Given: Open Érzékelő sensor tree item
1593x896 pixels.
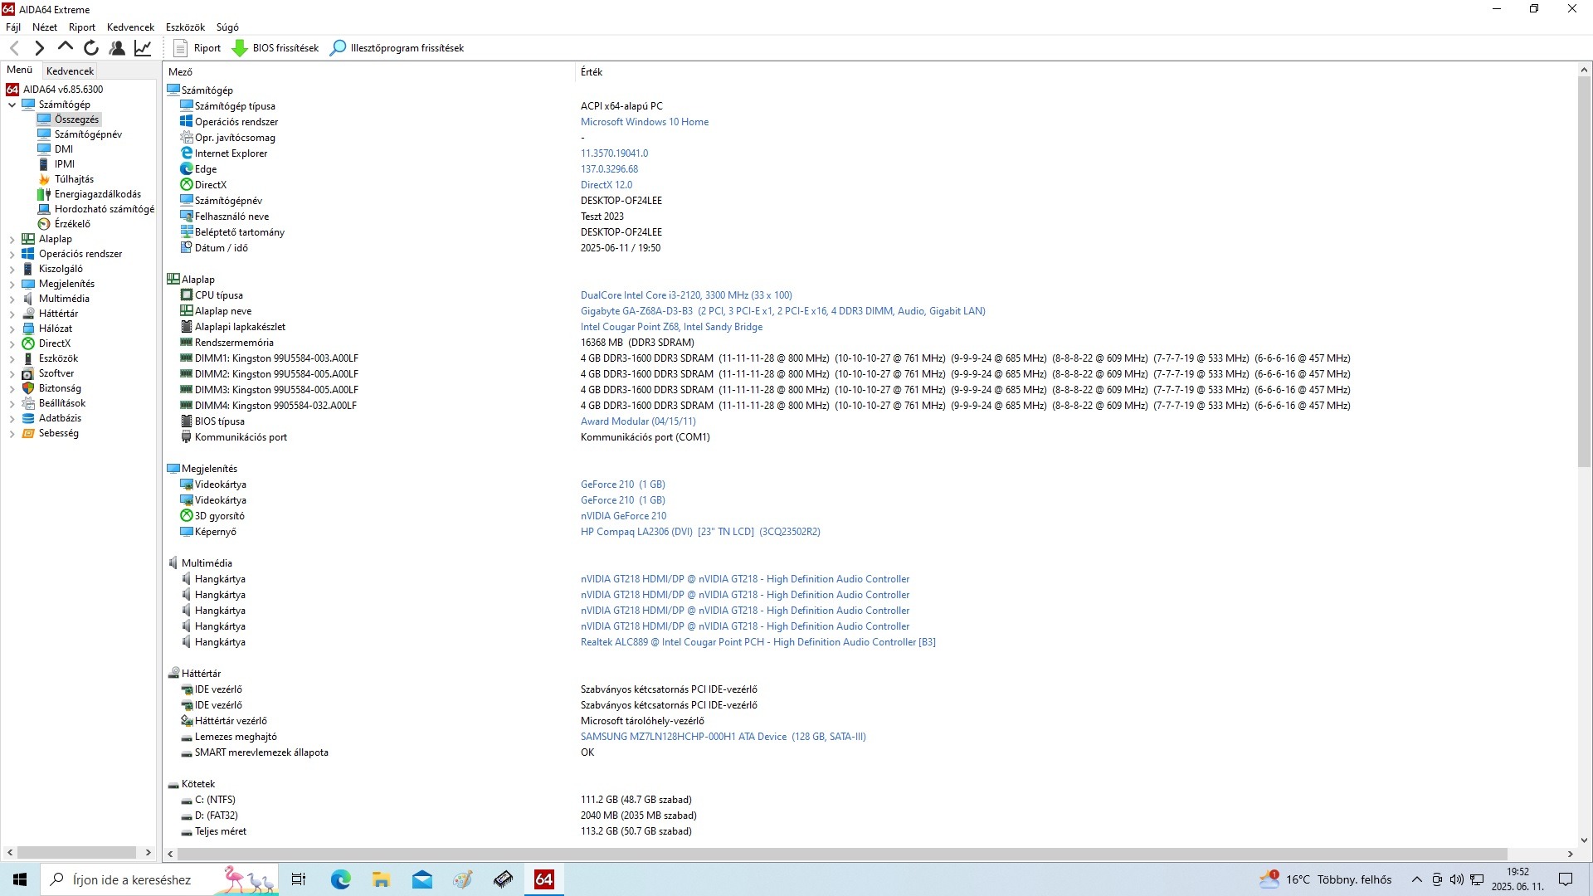Looking at the screenshot, I should click(x=72, y=224).
